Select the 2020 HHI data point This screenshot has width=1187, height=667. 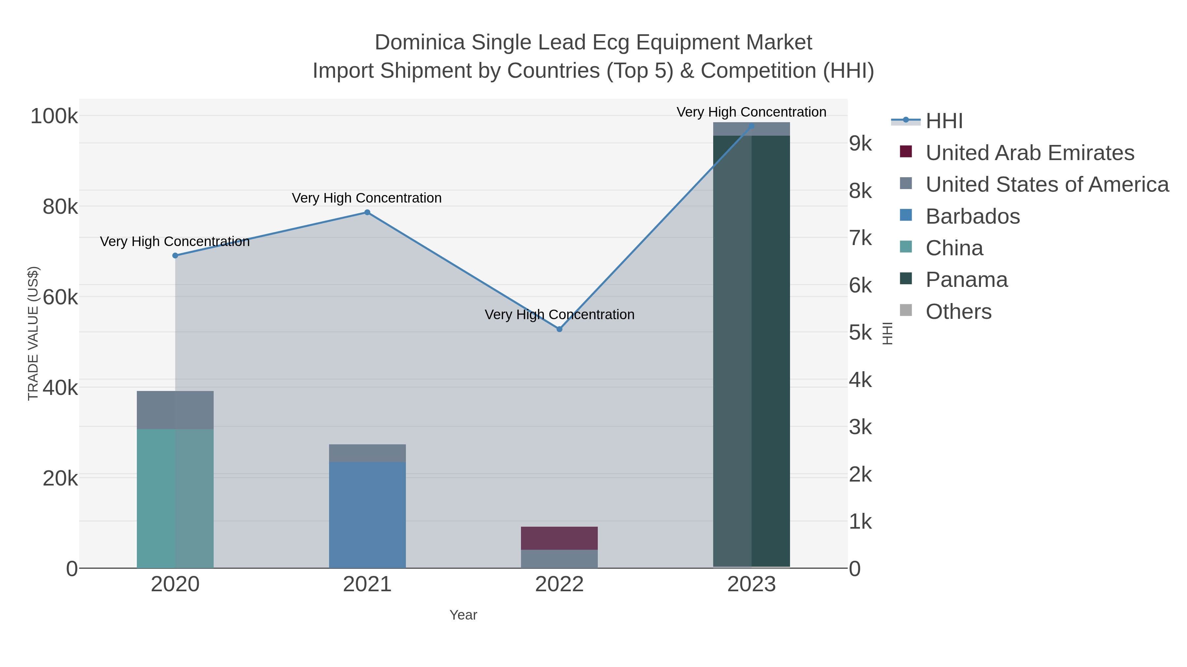tap(175, 256)
